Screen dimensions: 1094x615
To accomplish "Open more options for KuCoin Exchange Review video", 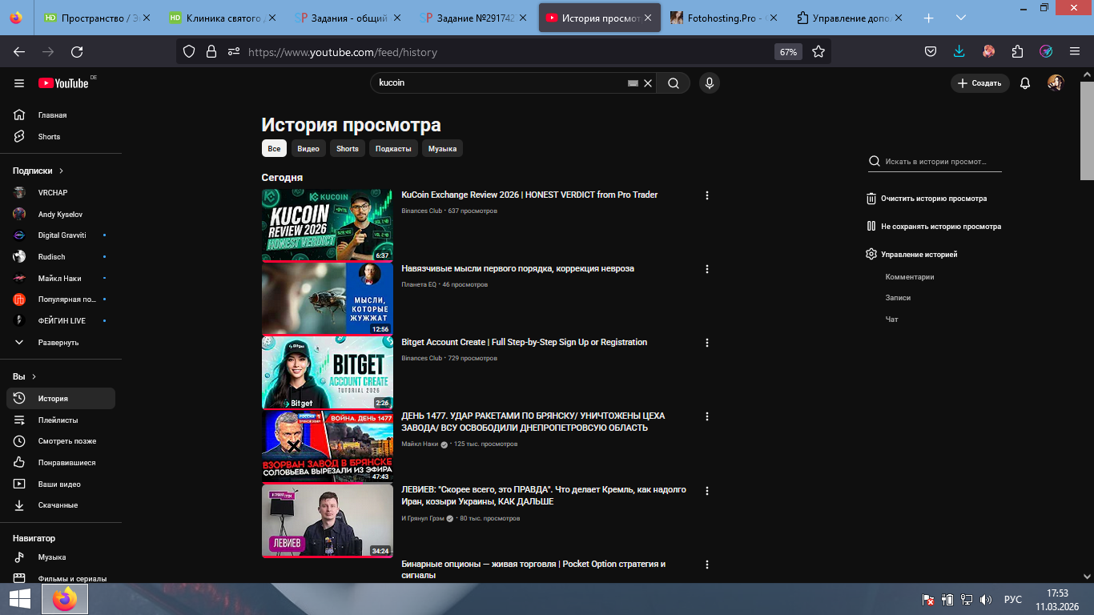I will (x=706, y=195).
